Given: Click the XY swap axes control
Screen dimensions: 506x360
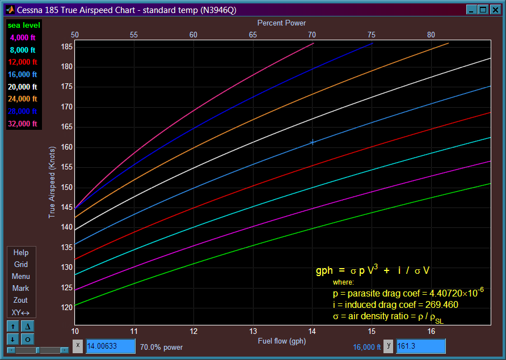Looking at the screenshot, I should click(x=20, y=312).
